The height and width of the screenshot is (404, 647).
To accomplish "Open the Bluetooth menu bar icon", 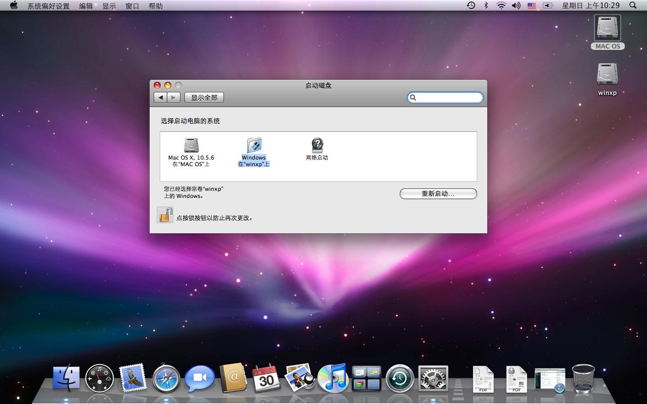I will point(486,6).
